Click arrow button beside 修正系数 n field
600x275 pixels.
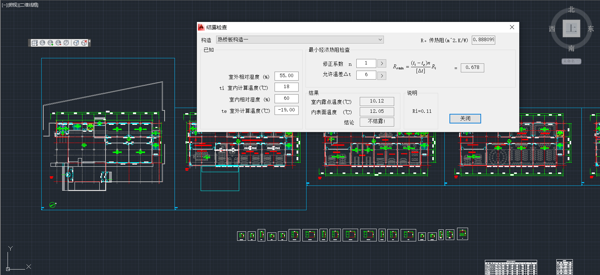[381, 63]
